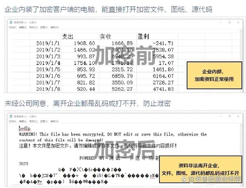
Task: Click the 注意！本文件是加密文件 line
Action: click(x=98, y=146)
